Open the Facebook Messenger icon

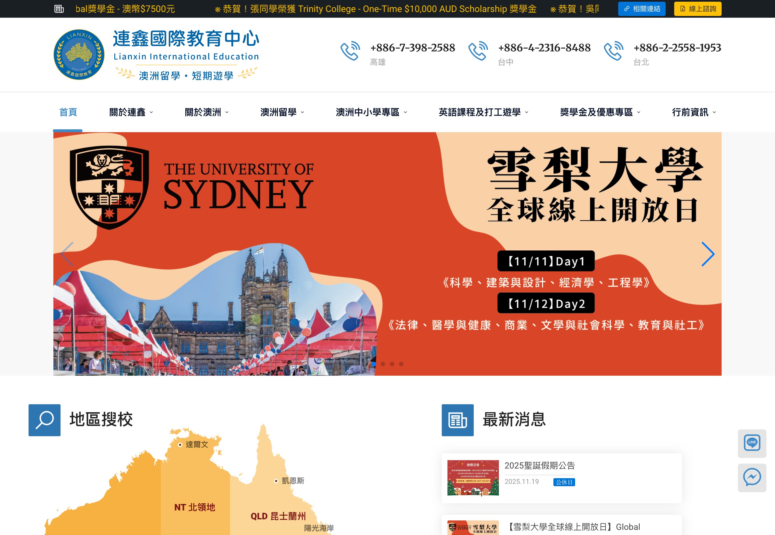click(x=752, y=478)
